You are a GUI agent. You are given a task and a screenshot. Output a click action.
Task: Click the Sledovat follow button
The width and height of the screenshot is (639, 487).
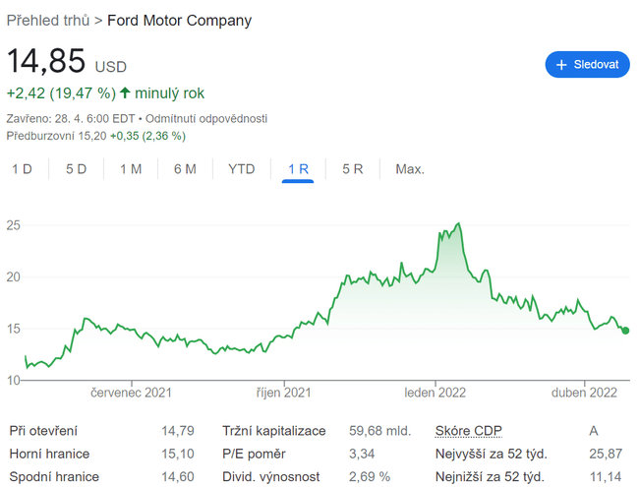pos(587,65)
